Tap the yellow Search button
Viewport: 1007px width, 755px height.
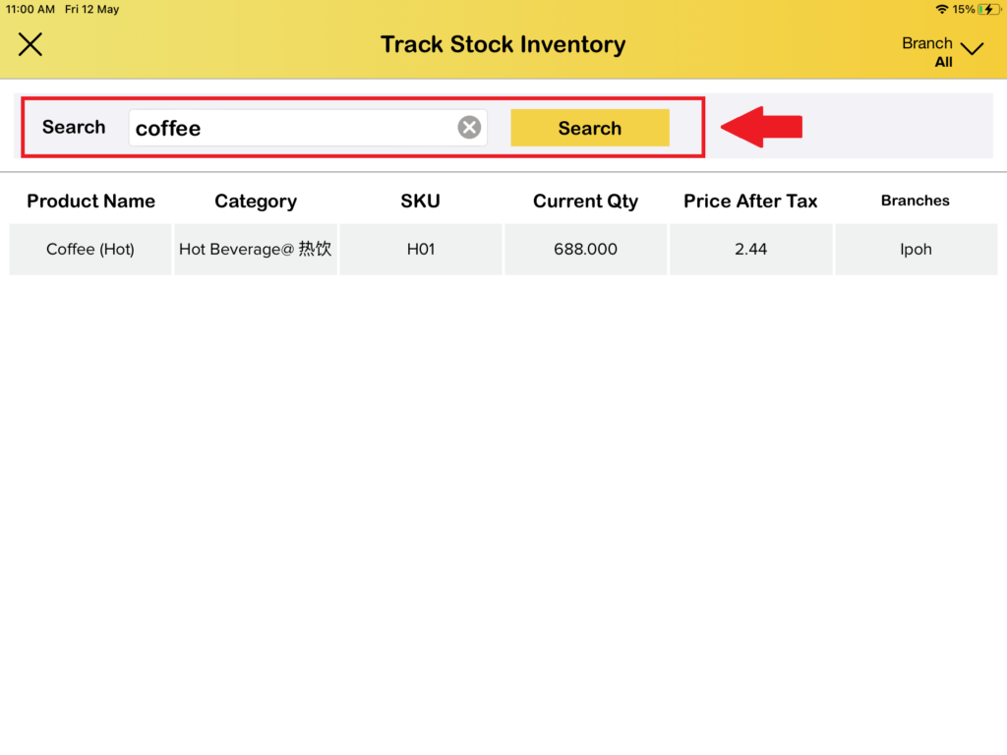coord(589,128)
